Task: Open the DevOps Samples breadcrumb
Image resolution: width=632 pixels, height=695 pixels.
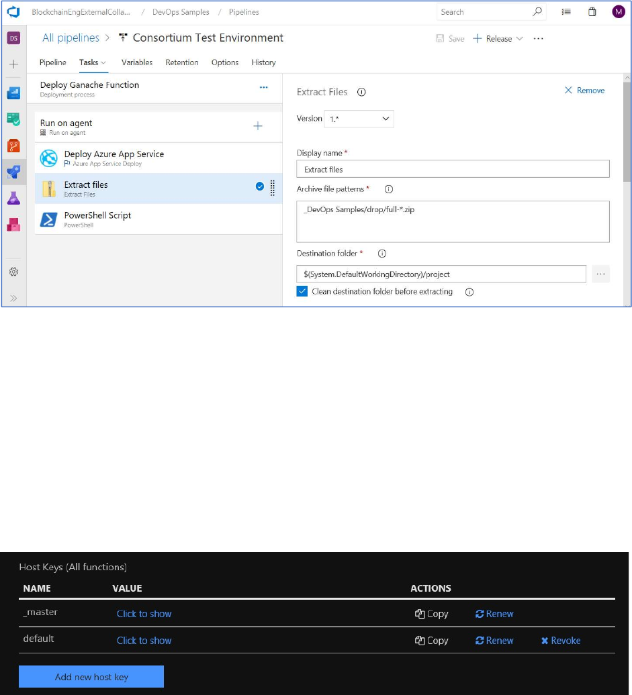Action: [x=181, y=12]
